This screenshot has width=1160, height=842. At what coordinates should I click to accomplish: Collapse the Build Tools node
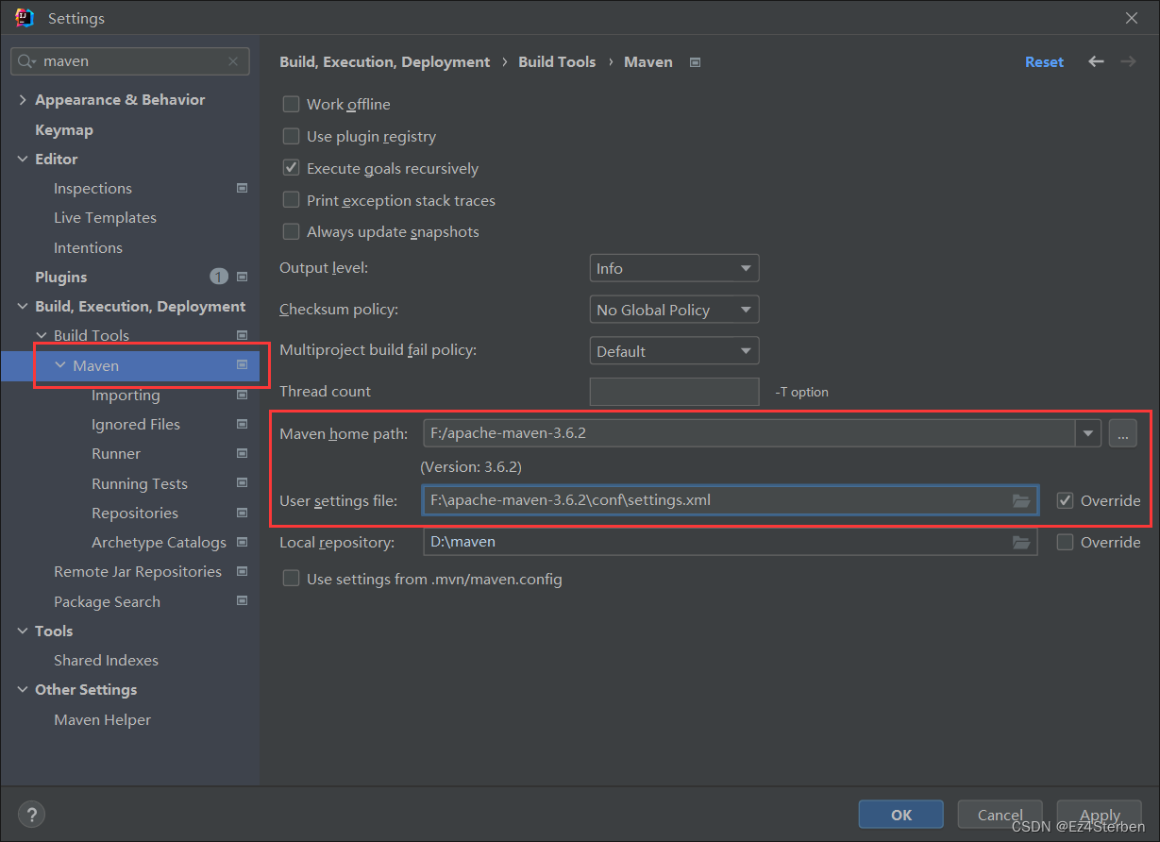(x=42, y=335)
